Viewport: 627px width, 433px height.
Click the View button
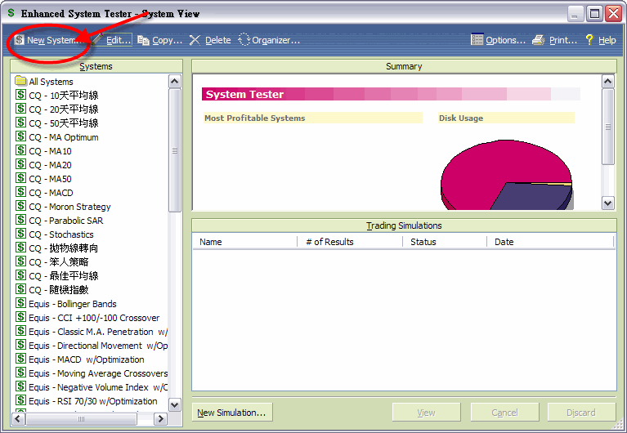(x=426, y=413)
